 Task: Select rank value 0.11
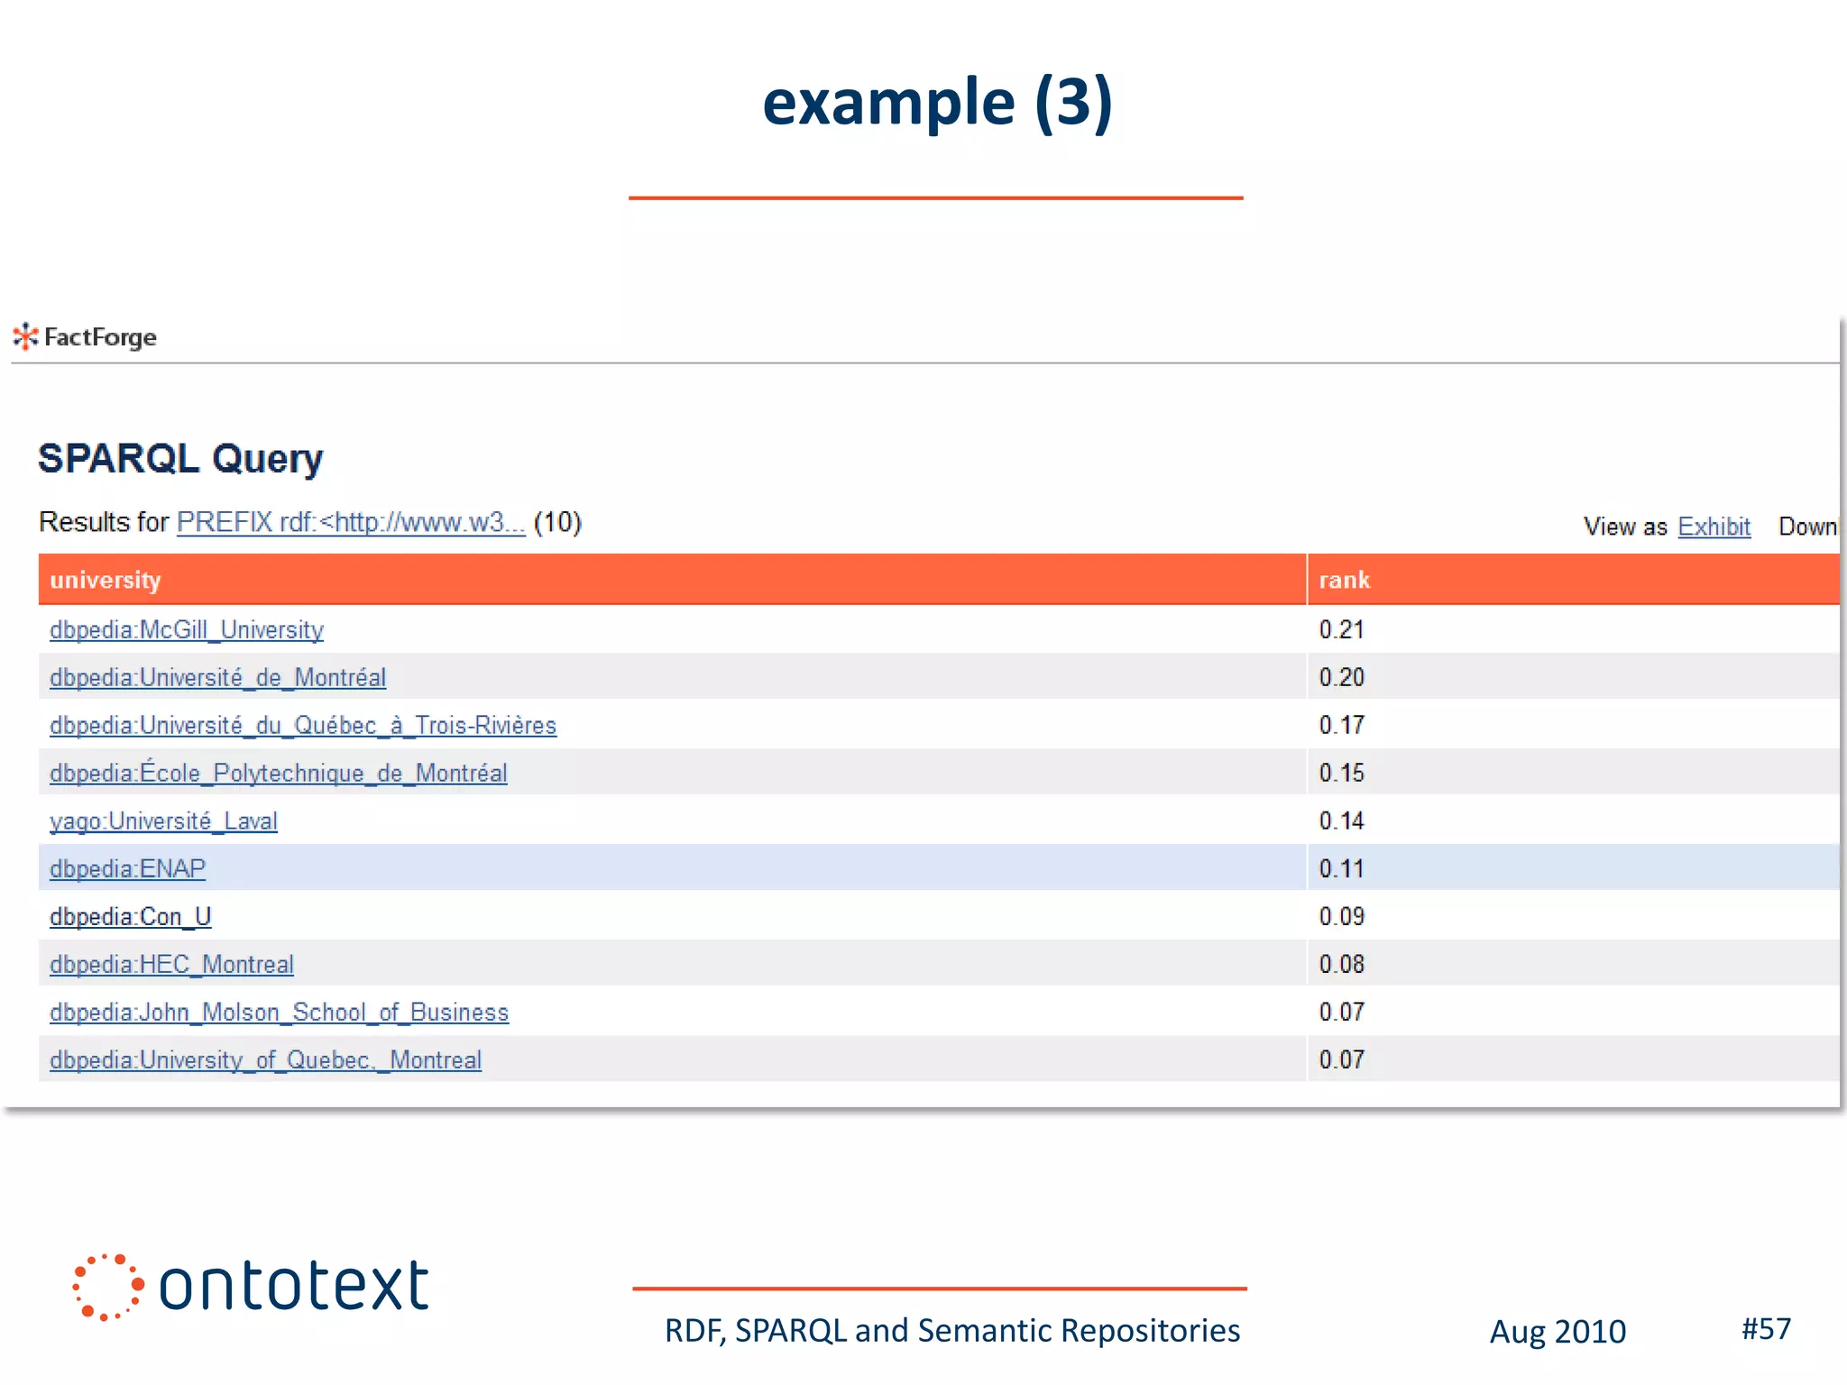click(1341, 868)
